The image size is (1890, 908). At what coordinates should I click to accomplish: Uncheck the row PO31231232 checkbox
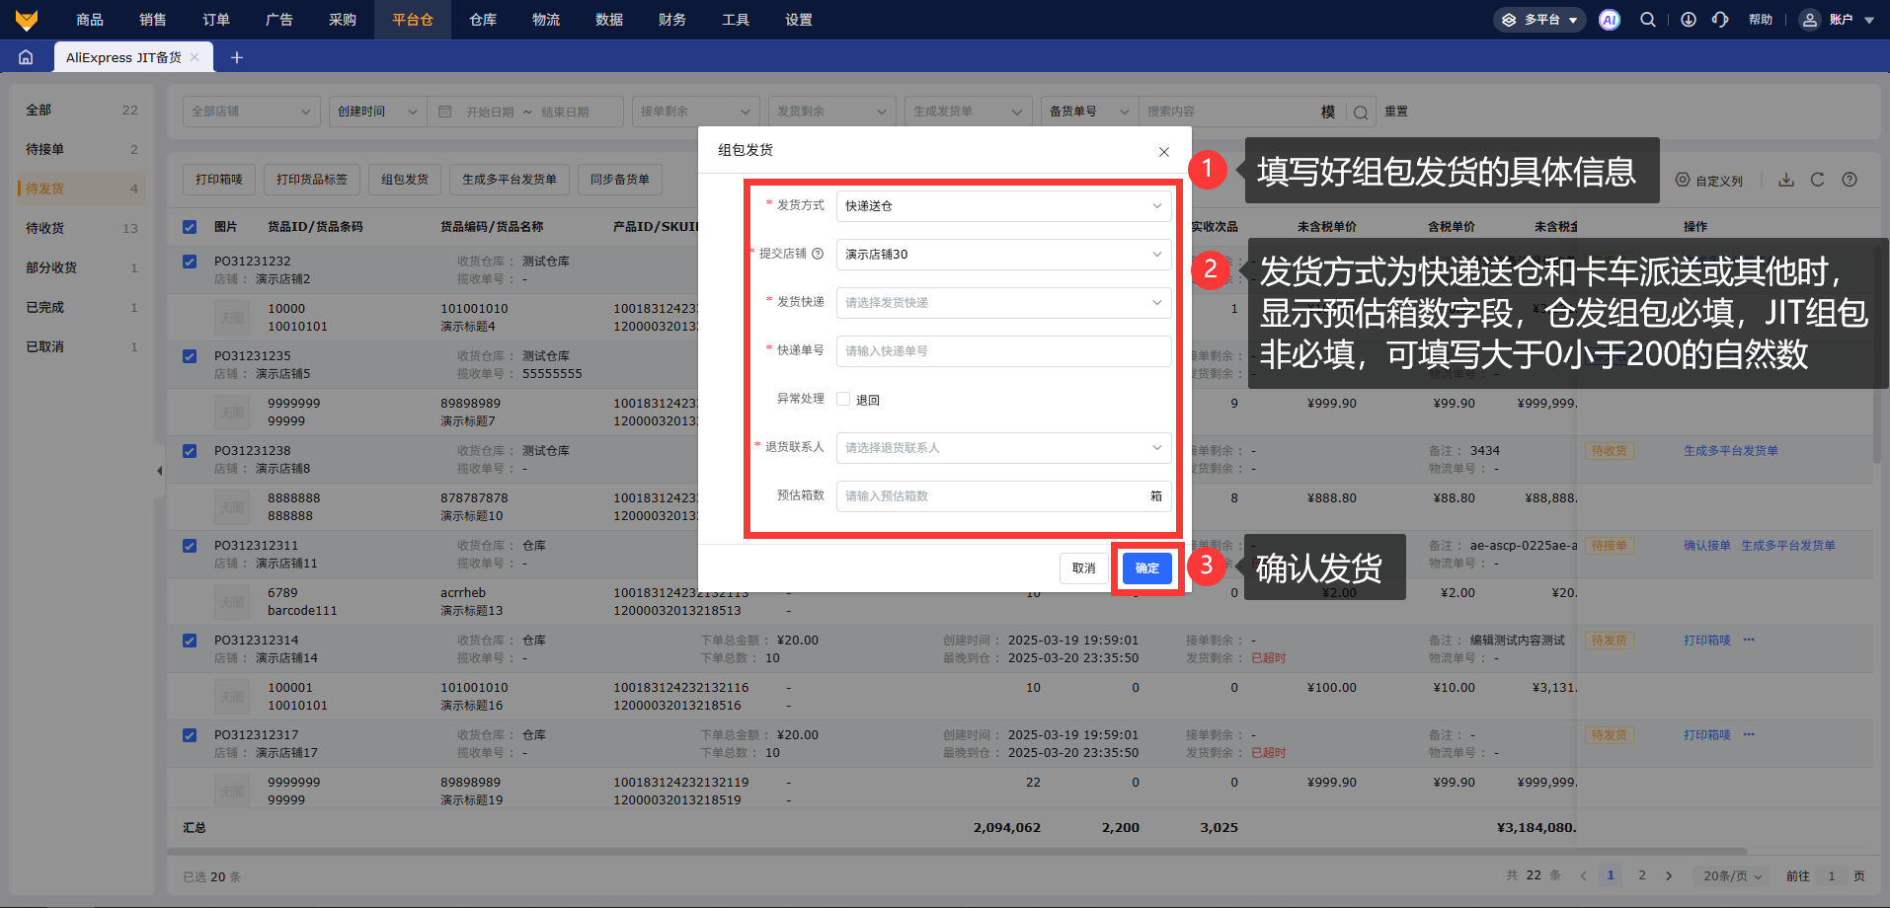(x=190, y=262)
